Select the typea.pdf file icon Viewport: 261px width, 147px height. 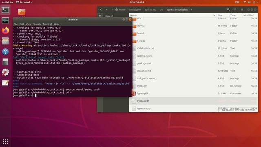(x=134, y=94)
